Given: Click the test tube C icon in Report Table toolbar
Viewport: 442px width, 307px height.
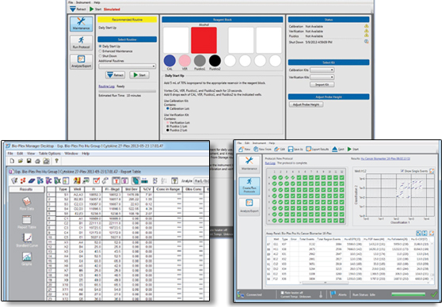Looking at the screenshot, I should tap(49, 180).
